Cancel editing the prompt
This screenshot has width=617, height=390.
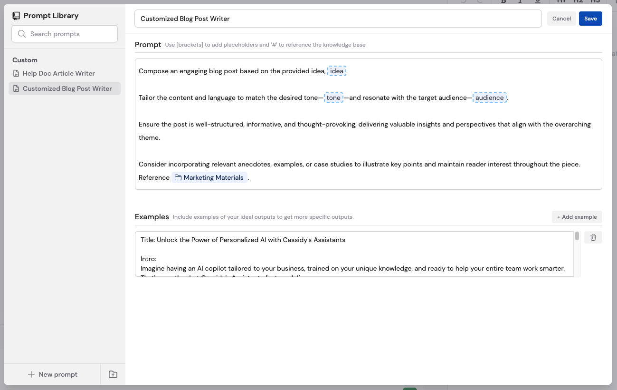pos(561,19)
